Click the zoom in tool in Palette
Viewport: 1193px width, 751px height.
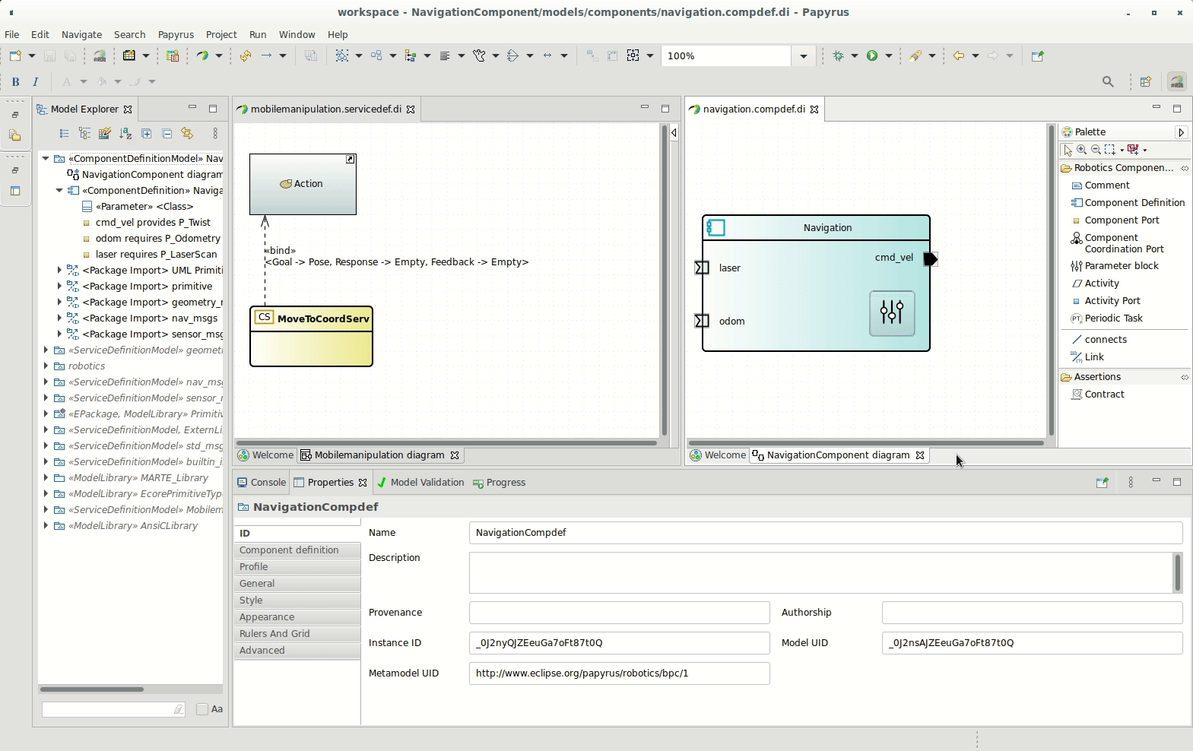point(1081,150)
